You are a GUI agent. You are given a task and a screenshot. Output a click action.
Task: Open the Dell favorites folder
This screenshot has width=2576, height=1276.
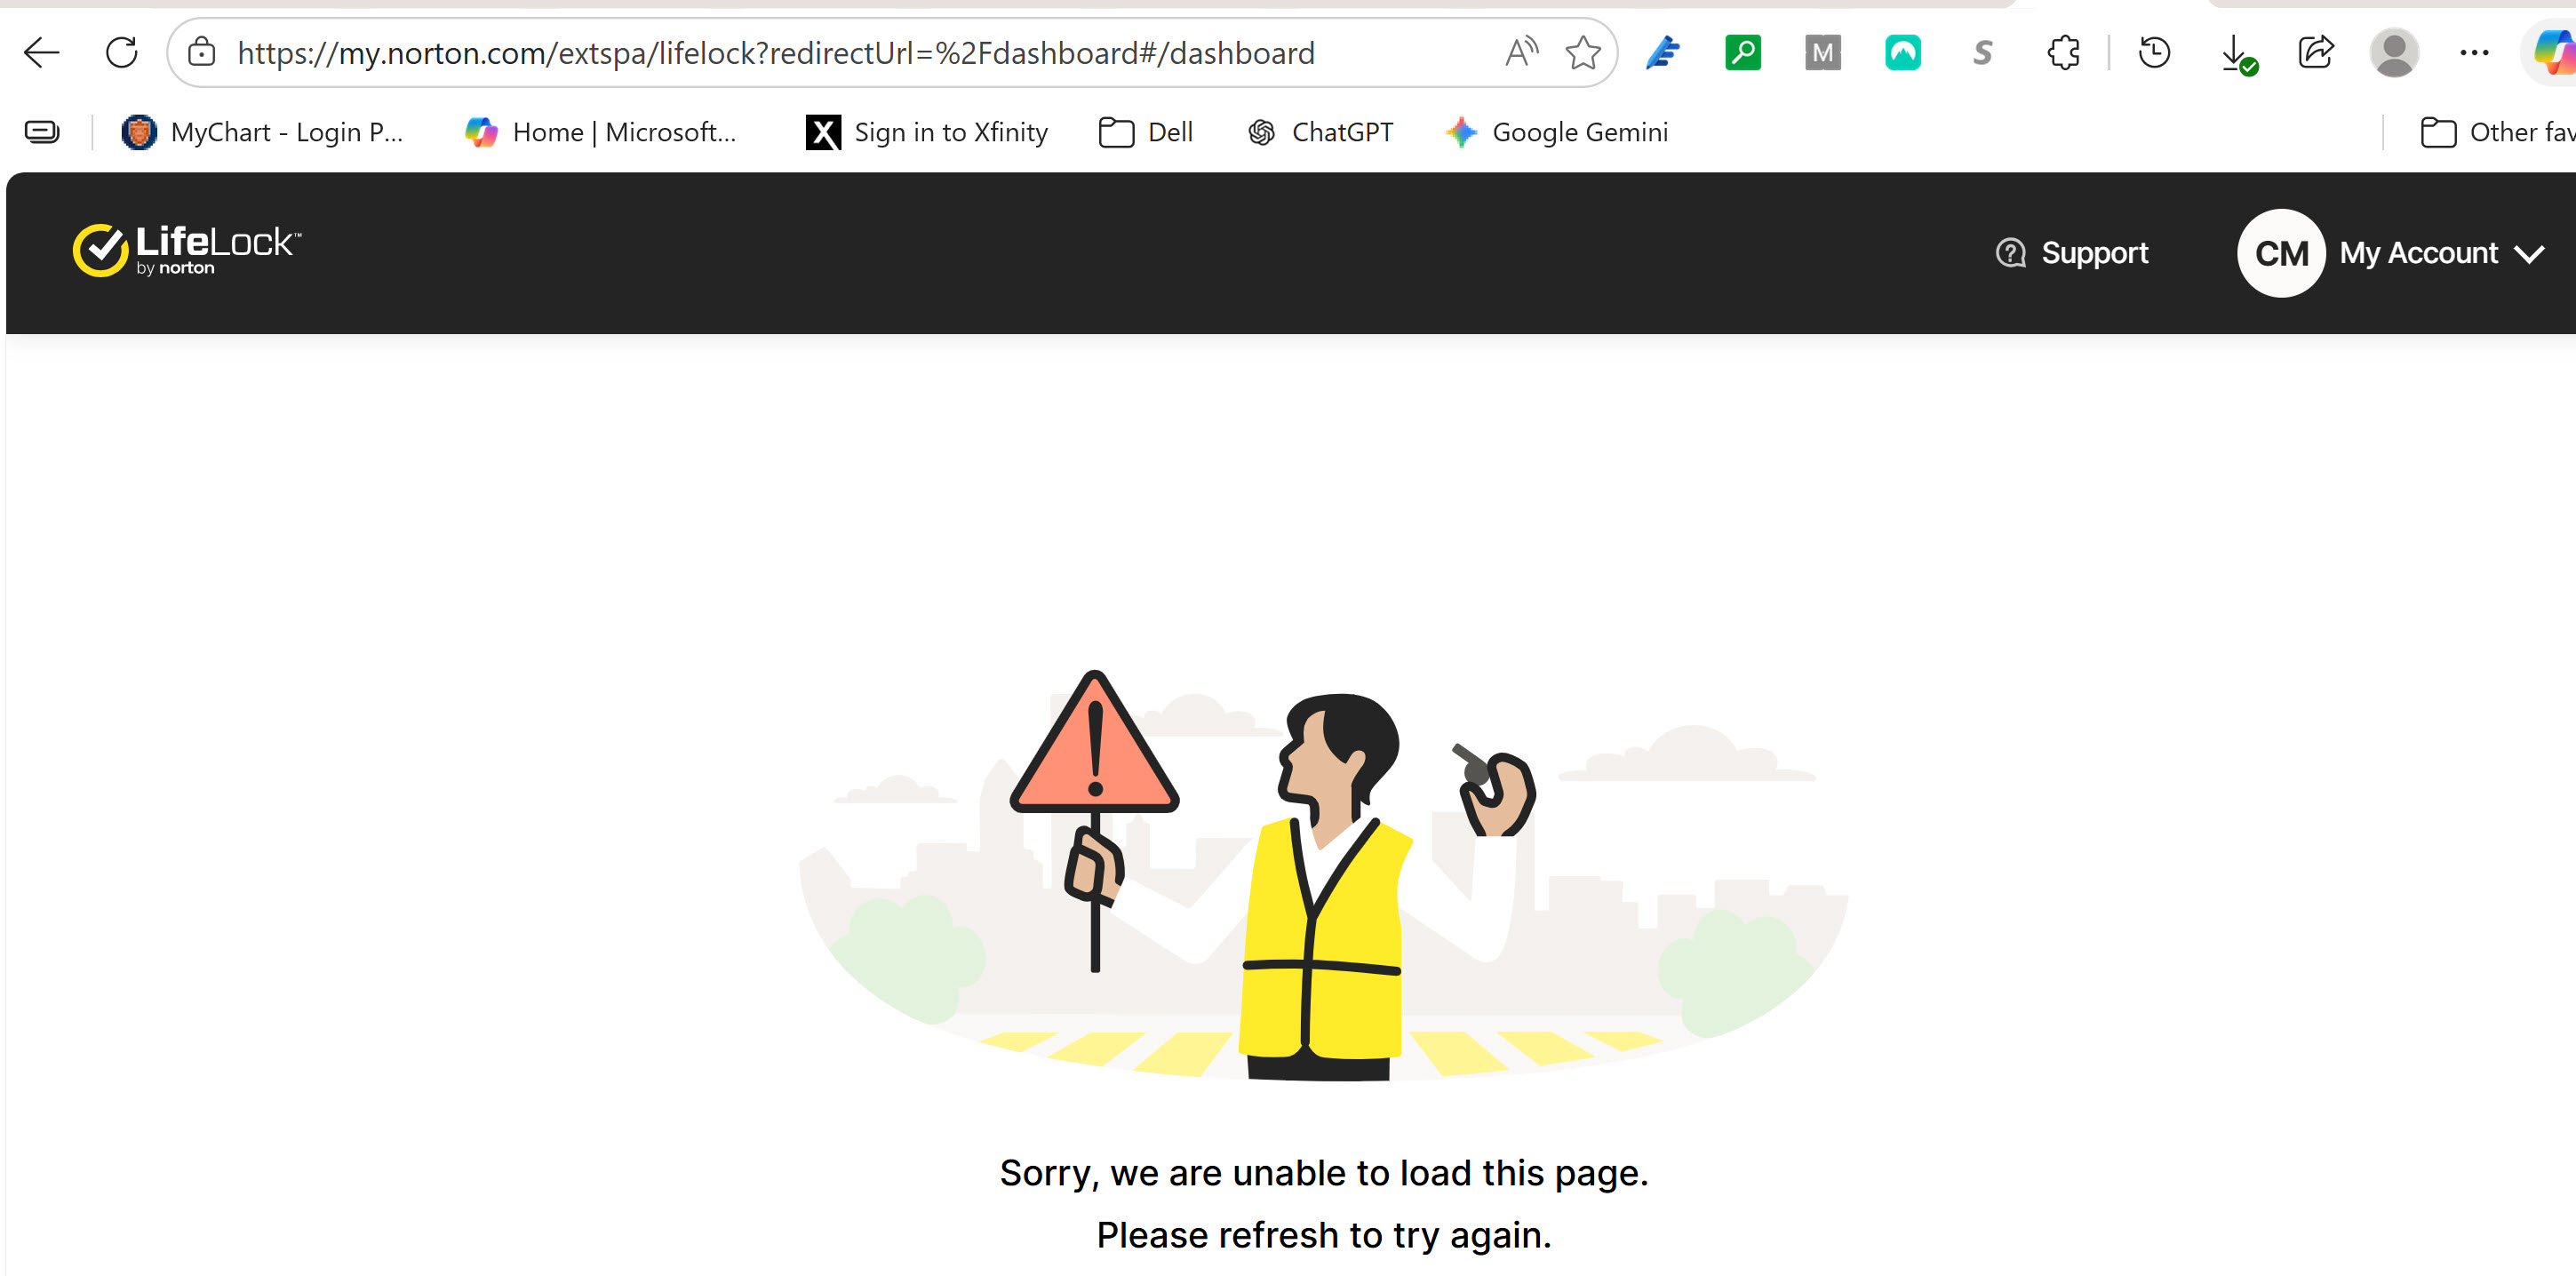click(x=1146, y=132)
